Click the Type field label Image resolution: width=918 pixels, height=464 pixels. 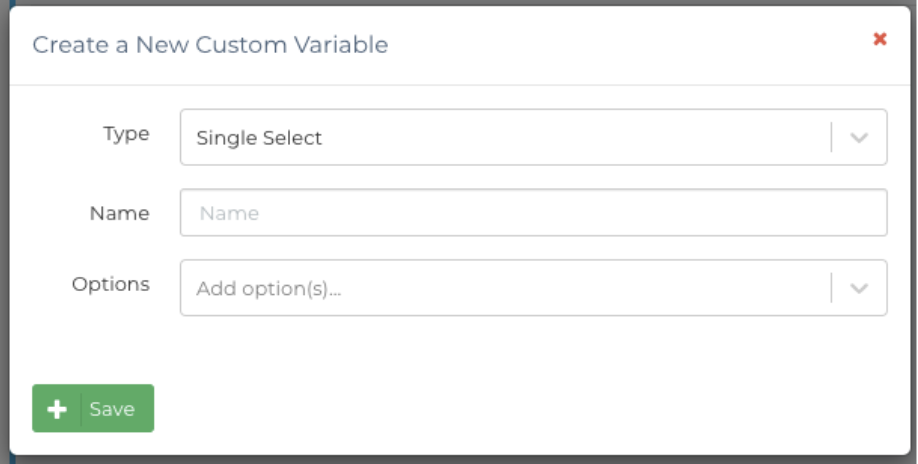click(x=126, y=134)
